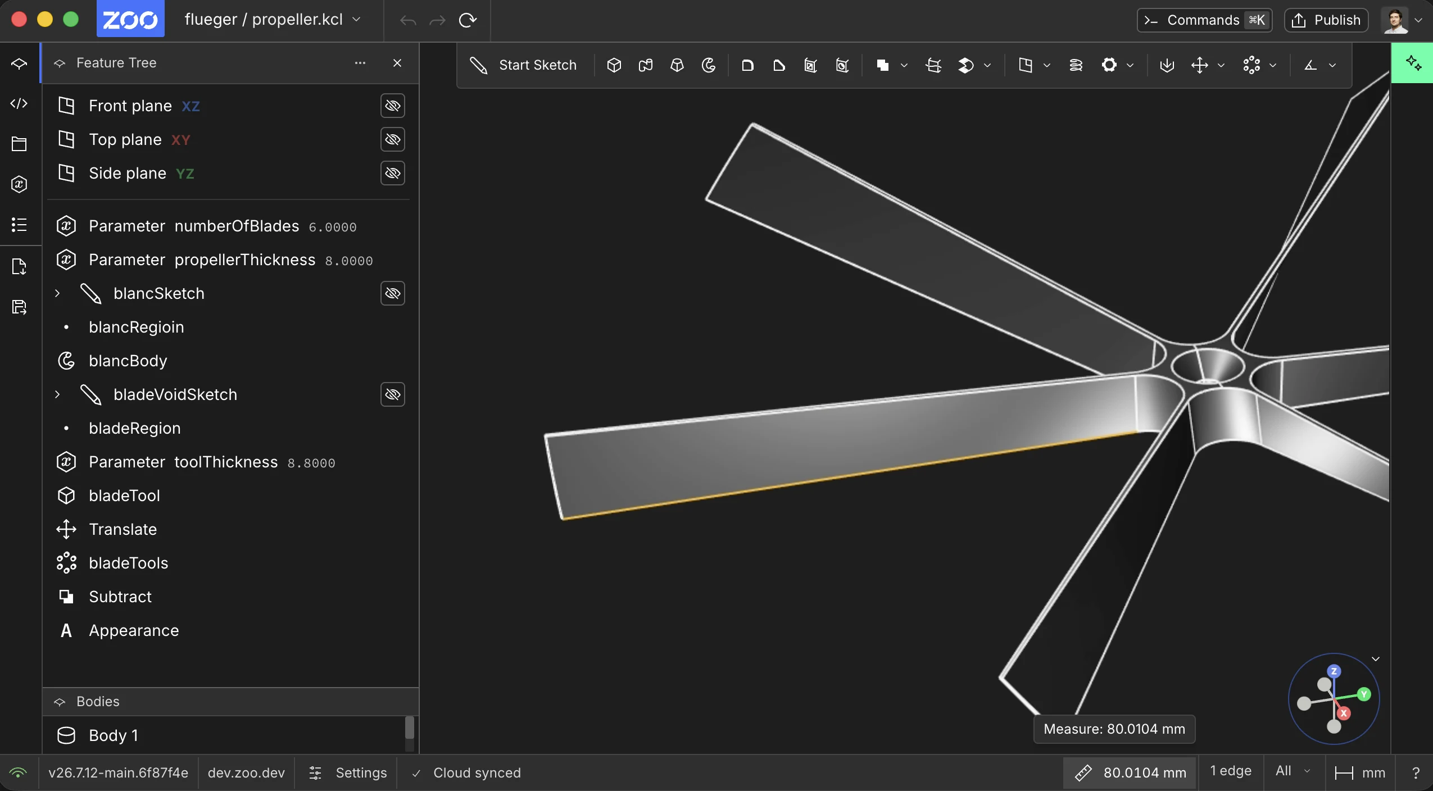
Task: Open the pattern tools dropdown arrow
Action: click(1273, 65)
